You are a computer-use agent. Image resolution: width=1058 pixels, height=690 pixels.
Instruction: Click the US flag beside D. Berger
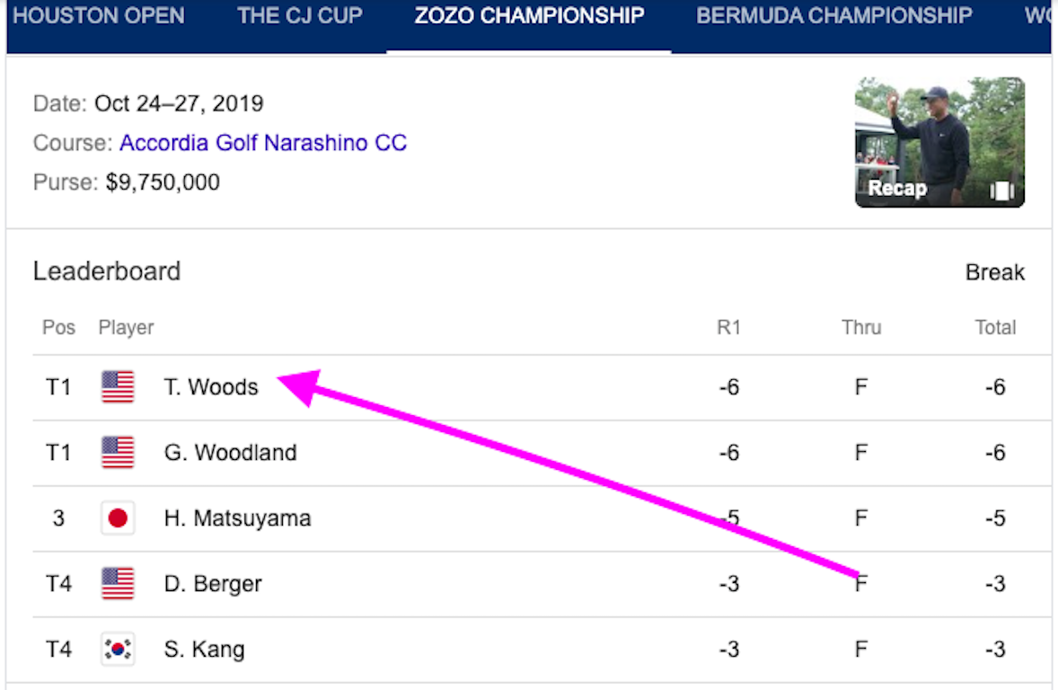(118, 583)
